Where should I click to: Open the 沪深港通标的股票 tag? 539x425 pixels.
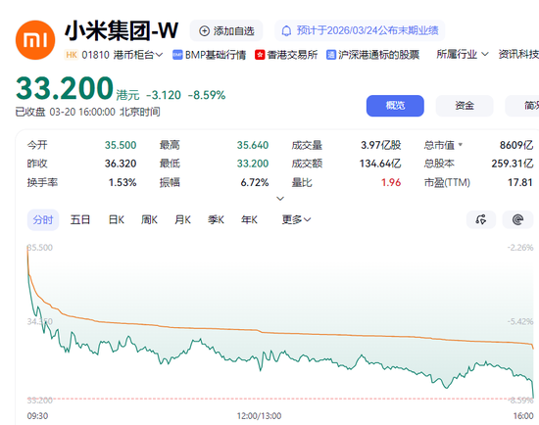(x=379, y=55)
